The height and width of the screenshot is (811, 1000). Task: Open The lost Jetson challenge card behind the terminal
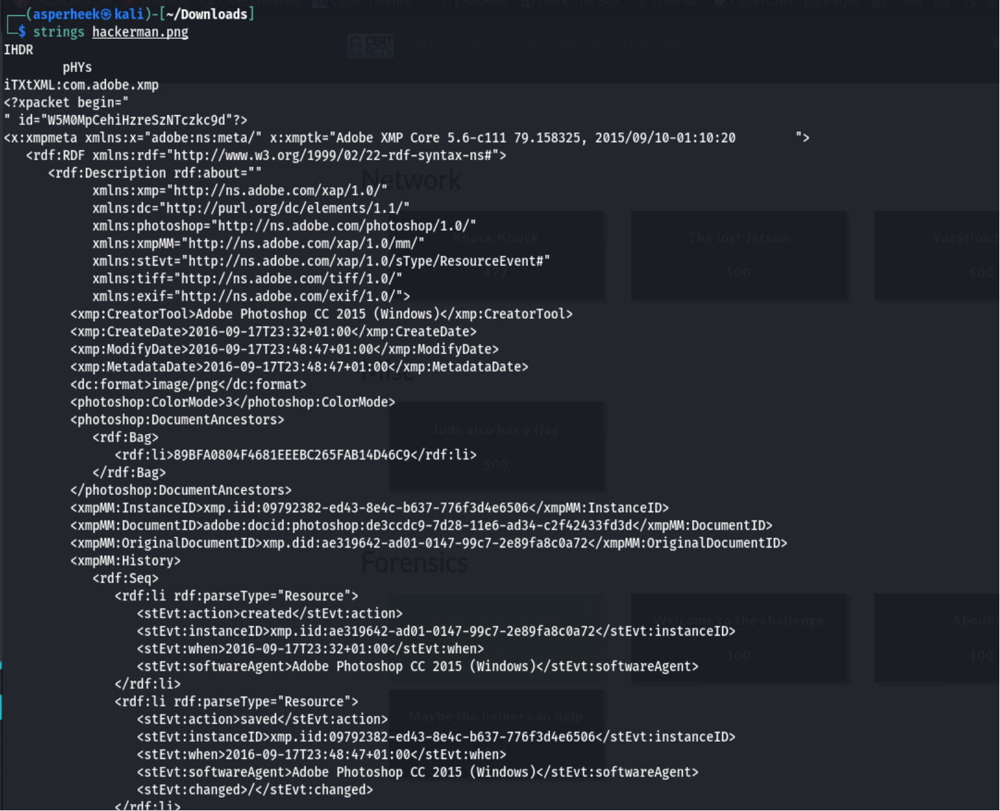click(739, 255)
